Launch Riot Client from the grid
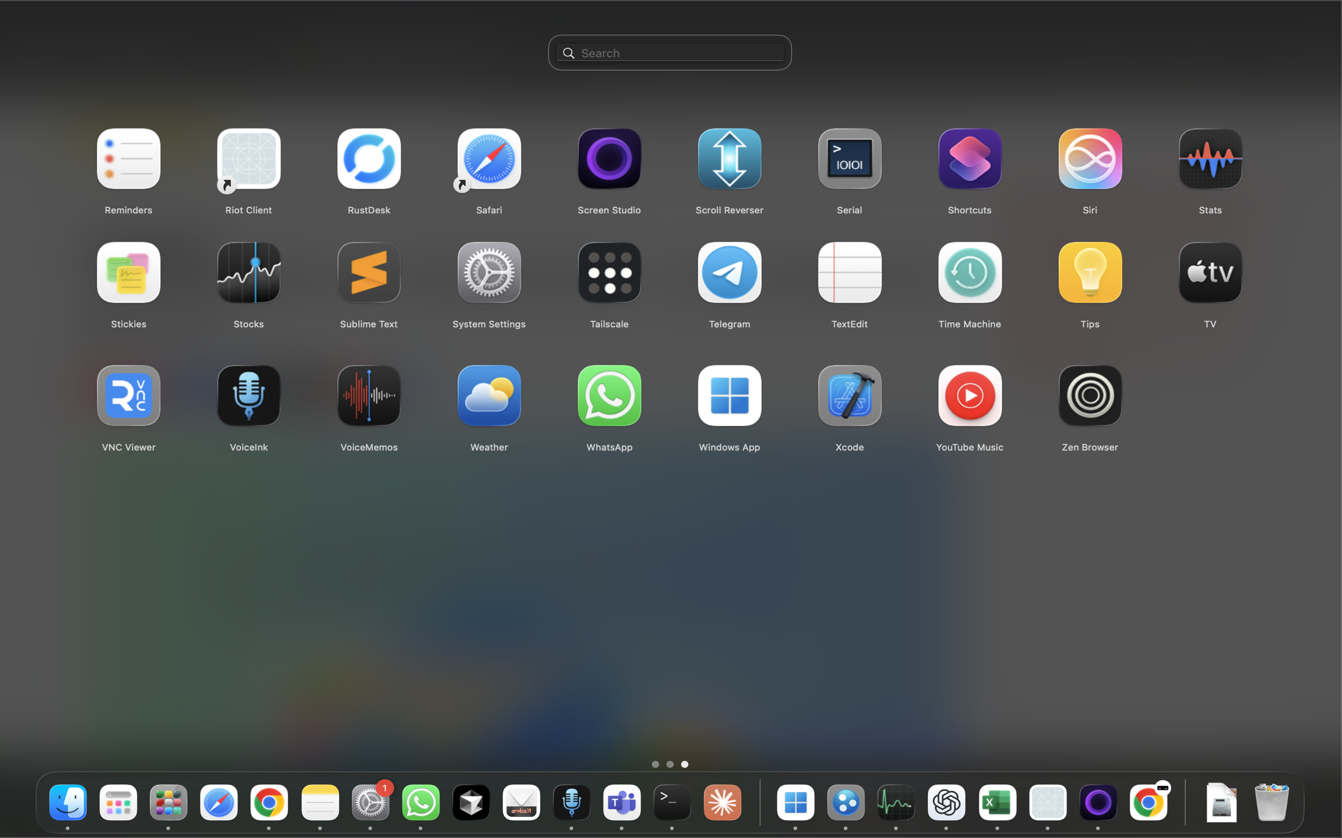This screenshot has width=1342, height=838. (x=248, y=159)
